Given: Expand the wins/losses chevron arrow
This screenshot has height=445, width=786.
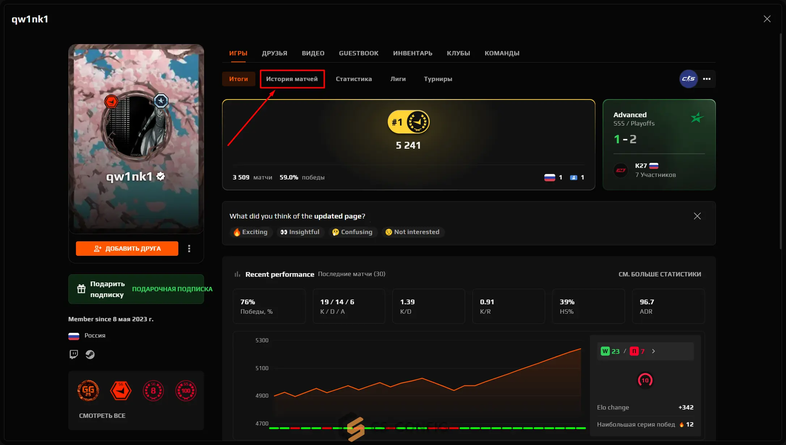Looking at the screenshot, I should point(653,351).
